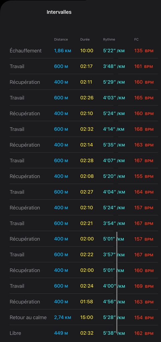Click the Intervalles title

(59, 12)
